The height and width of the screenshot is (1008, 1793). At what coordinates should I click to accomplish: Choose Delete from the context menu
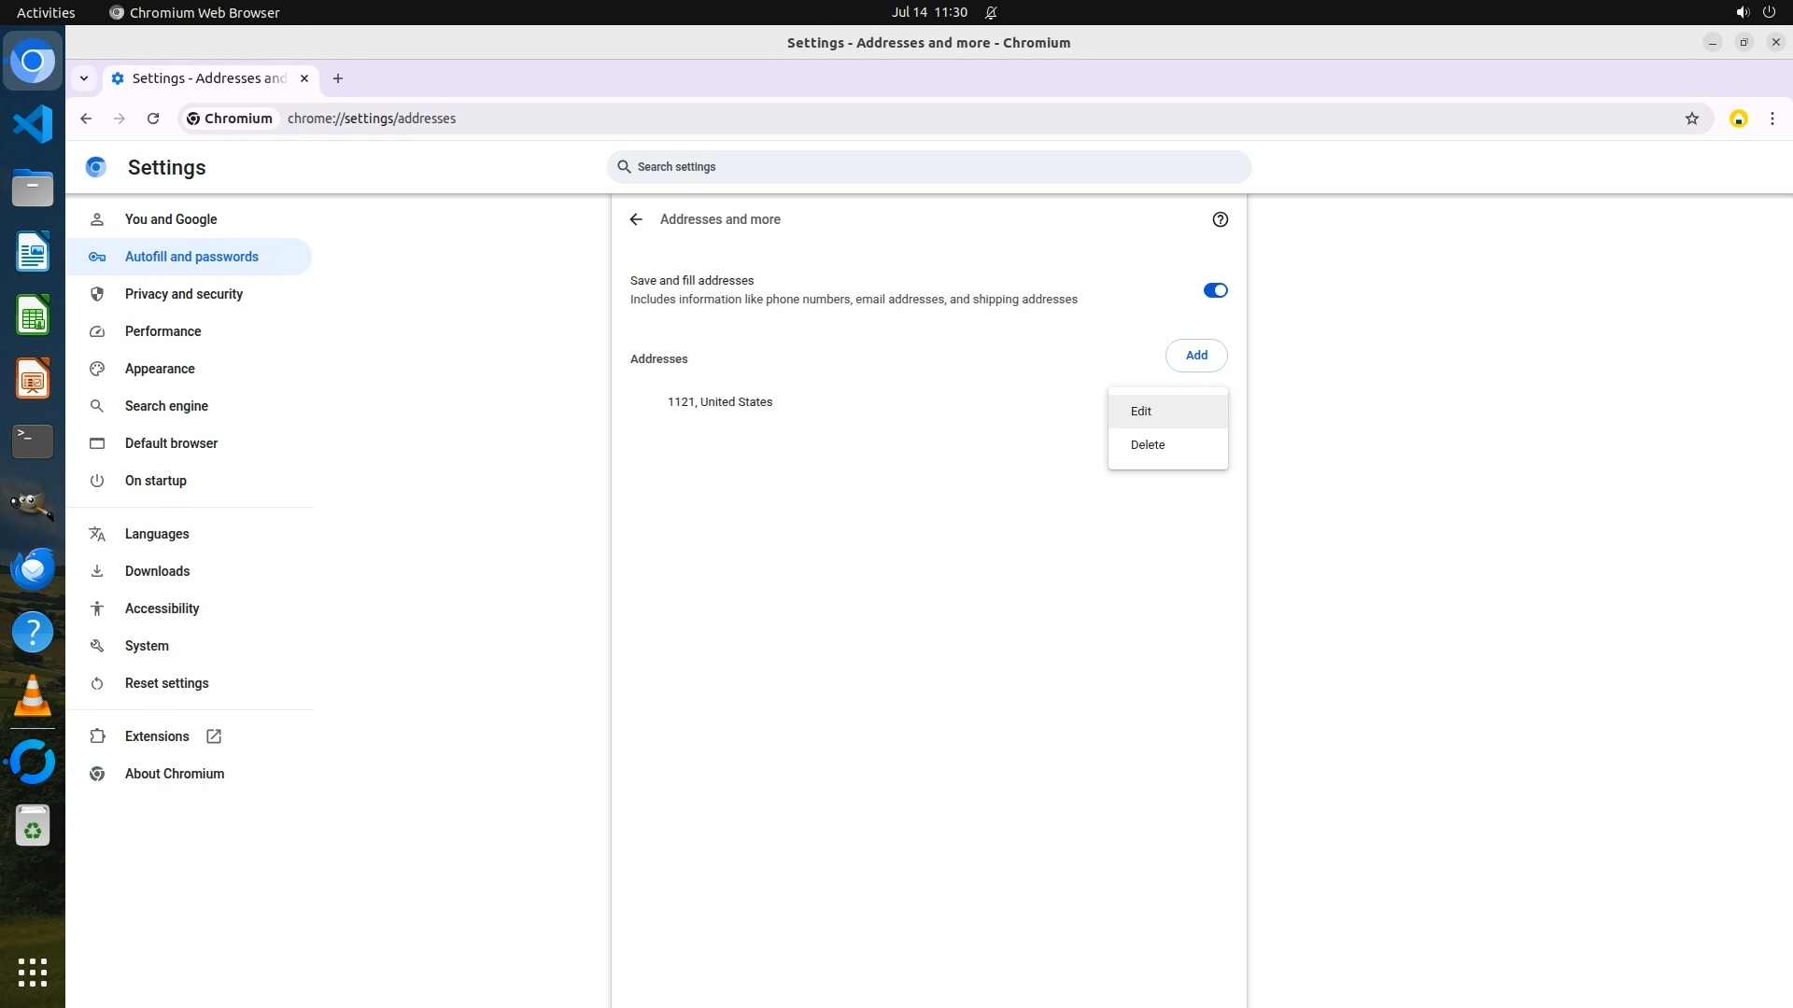pos(1148,445)
